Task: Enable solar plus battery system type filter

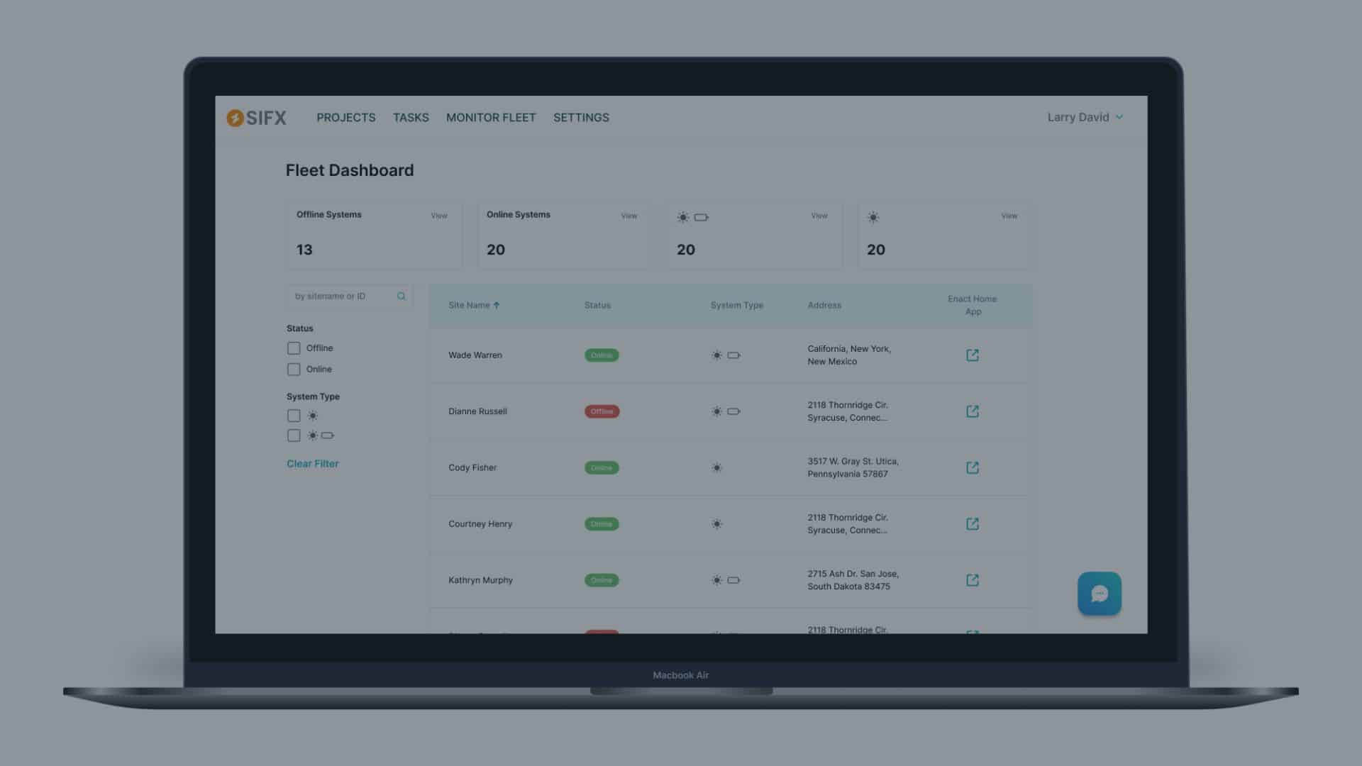Action: pos(294,435)
